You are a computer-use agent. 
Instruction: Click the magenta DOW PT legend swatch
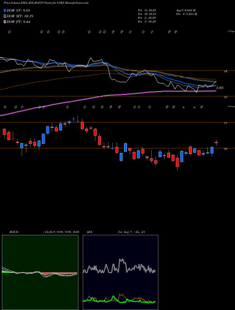(x=5, y=22)
